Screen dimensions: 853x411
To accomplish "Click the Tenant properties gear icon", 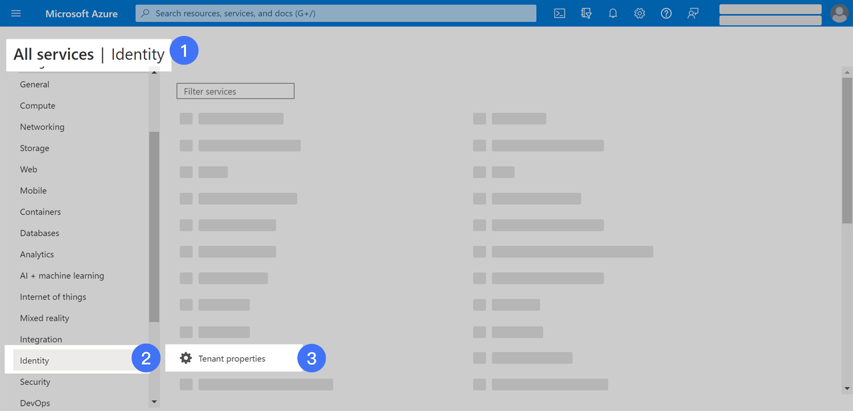I will click(x=186, y=358).
